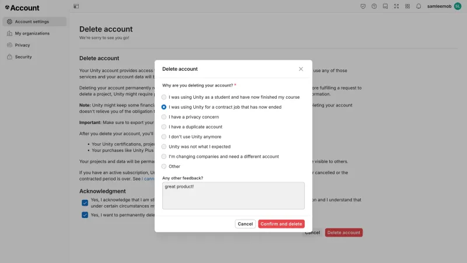The image size is (467, 263).
Task: Uncheck the permanently delete checkbox
Action: 85,215
